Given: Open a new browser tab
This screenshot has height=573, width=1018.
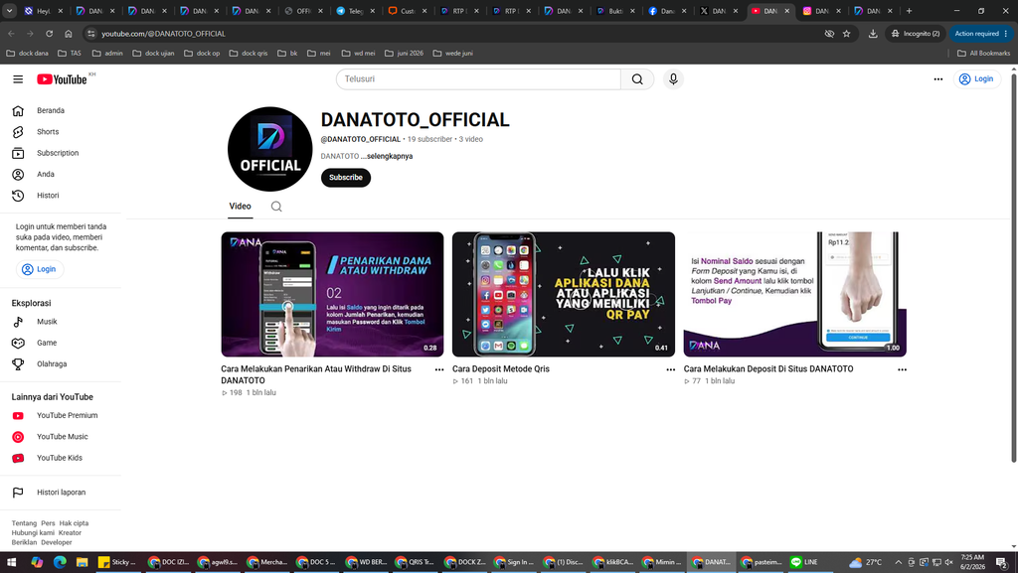Looking at the screenshot, I should click(909, 11).
